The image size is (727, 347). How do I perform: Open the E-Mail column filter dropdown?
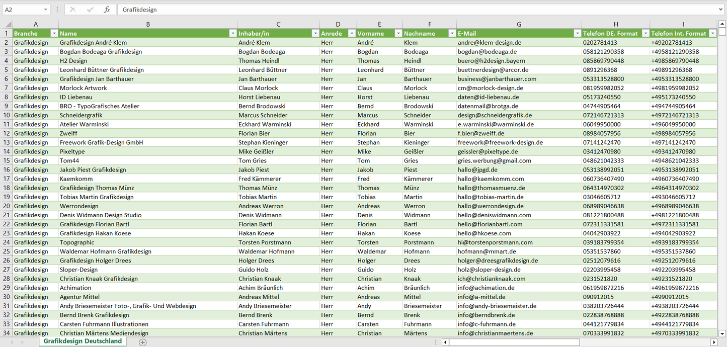pos(577,34)
